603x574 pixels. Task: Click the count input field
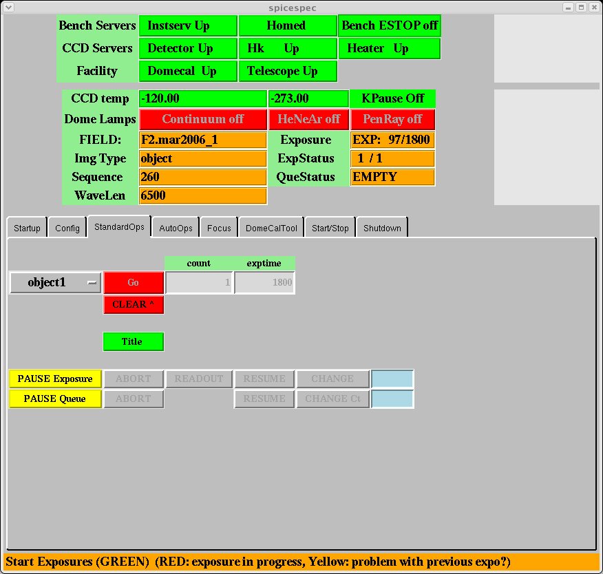click(199, 282)
